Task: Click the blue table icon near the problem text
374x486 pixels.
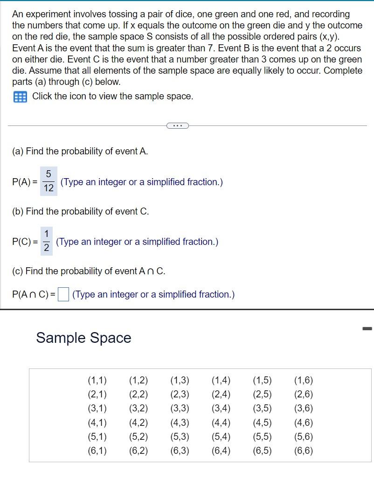Action: [x=21, y=96]
